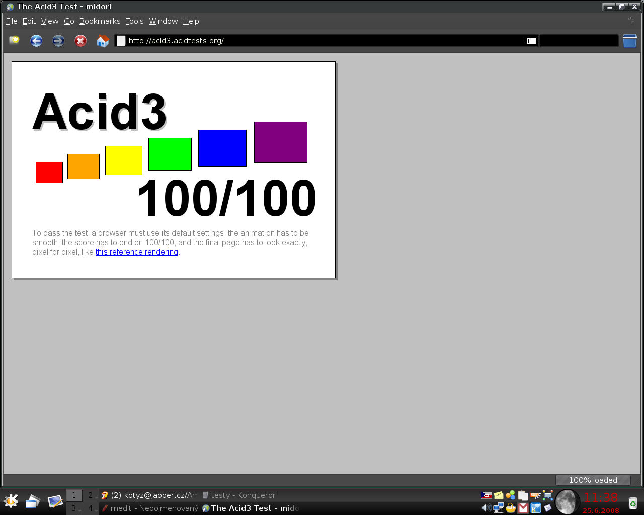The width and height of the screenshot is (644, 515).
Task: Open the RSS feed reader tray icon
Action: (535, 495)
